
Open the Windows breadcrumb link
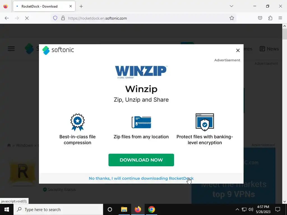point(24,145)
